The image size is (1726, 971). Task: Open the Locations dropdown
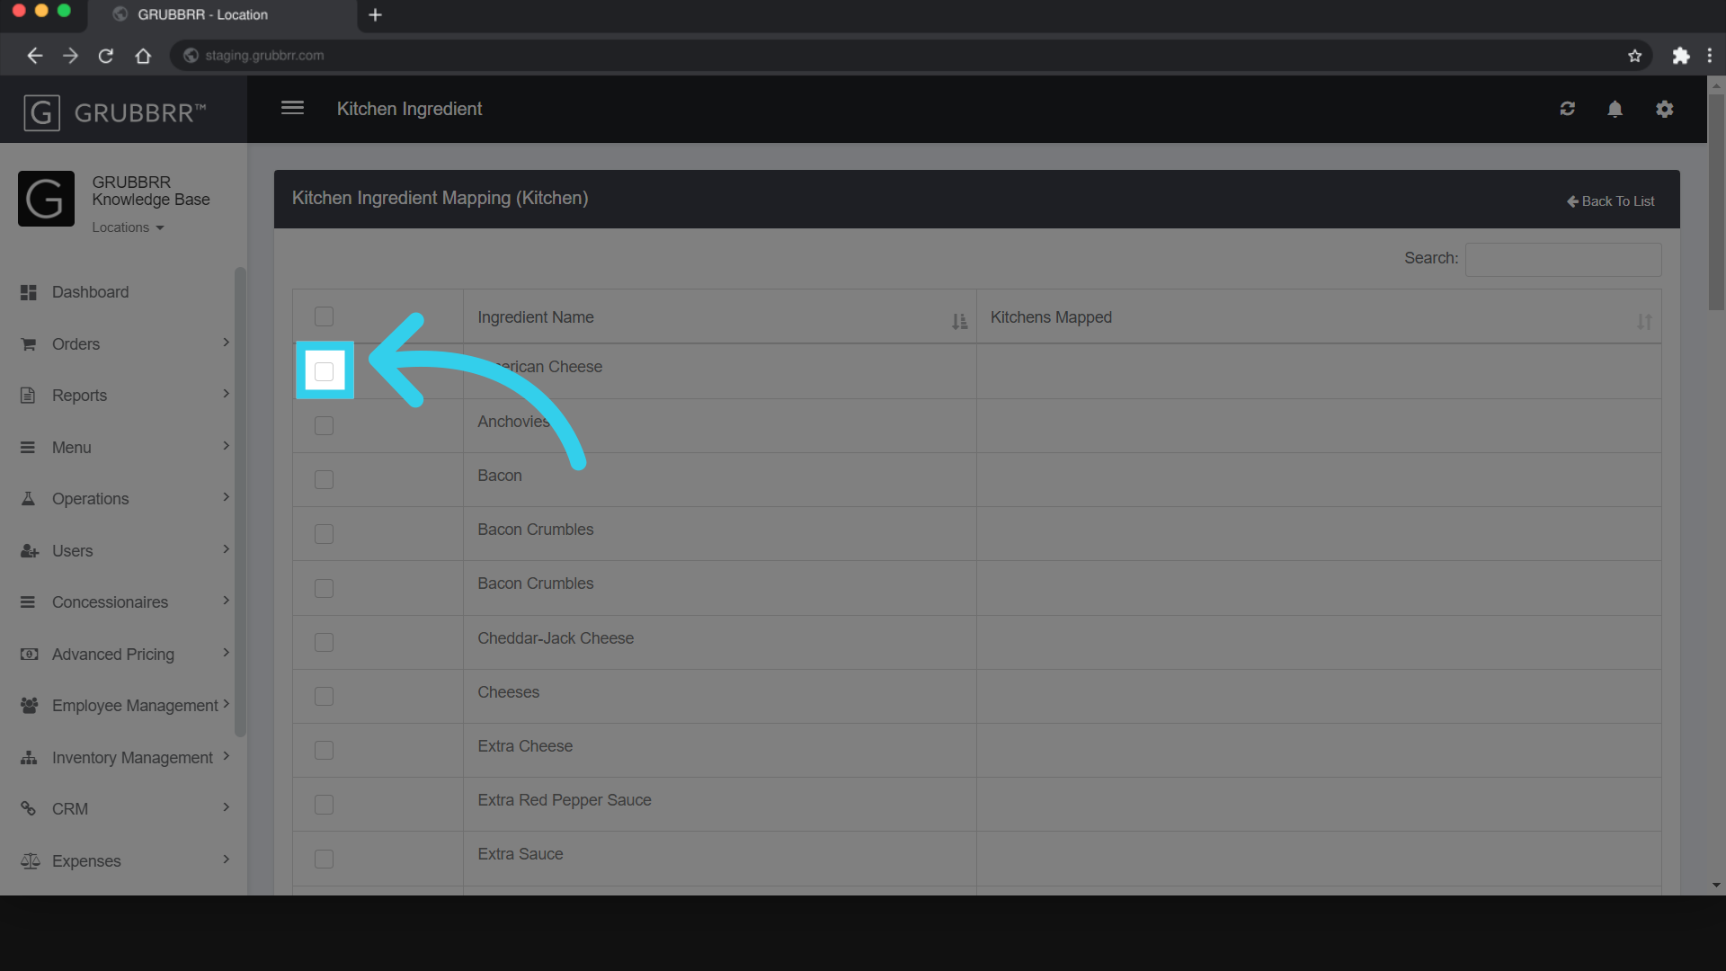pyautogui.click(x=128, y=227)
